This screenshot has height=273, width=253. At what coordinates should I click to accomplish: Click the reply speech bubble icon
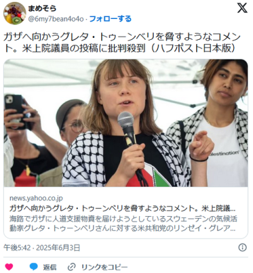point(34,267)
